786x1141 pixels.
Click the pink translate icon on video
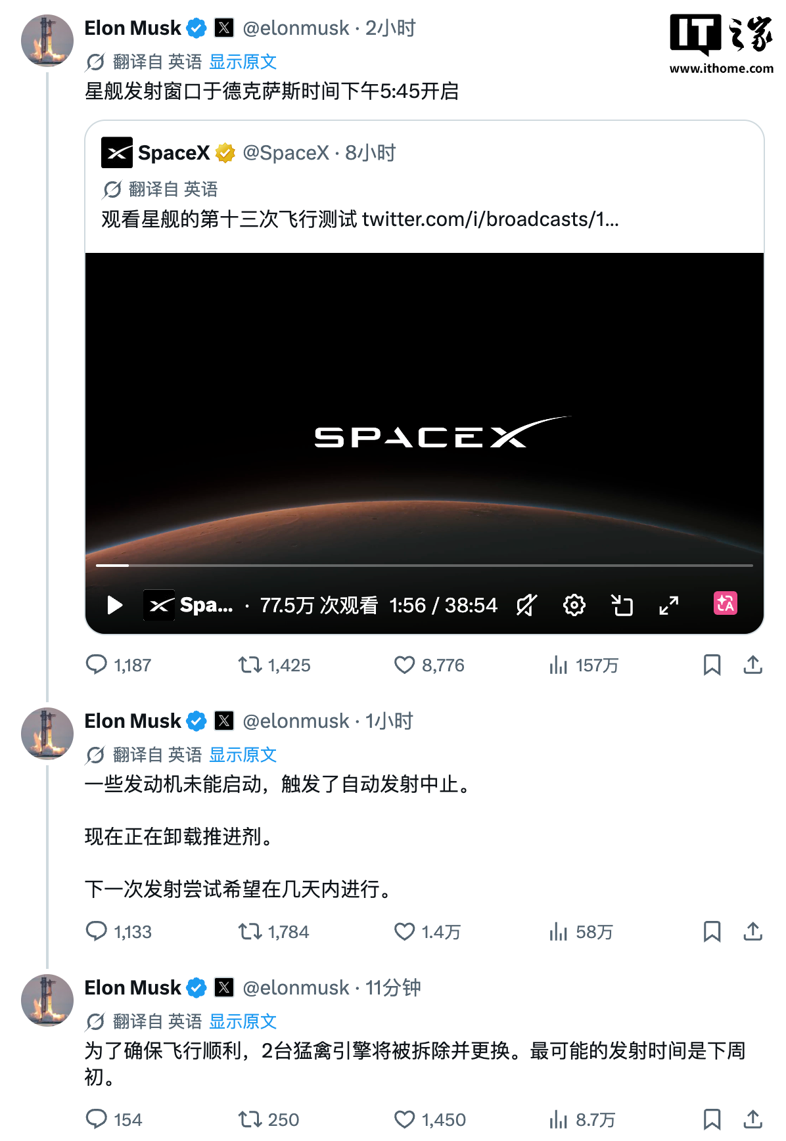726,603
